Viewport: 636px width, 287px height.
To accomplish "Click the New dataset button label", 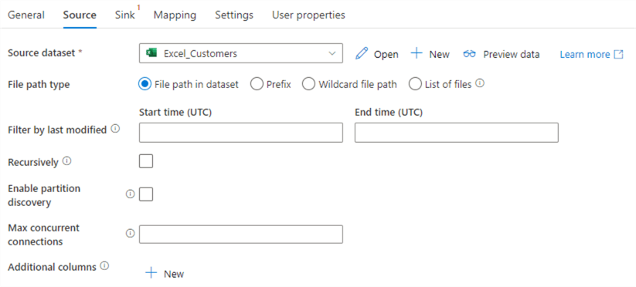I will coord(439,54).
